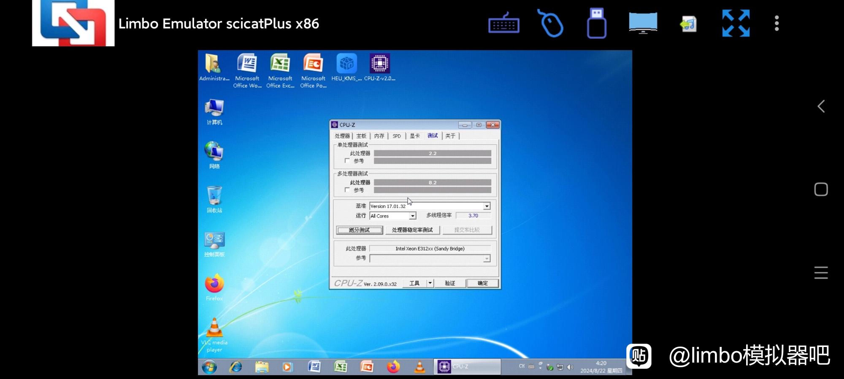Tap the USB device icon in Limbo toolbar
The image size is (844, 379).
(x=596, y=23)
